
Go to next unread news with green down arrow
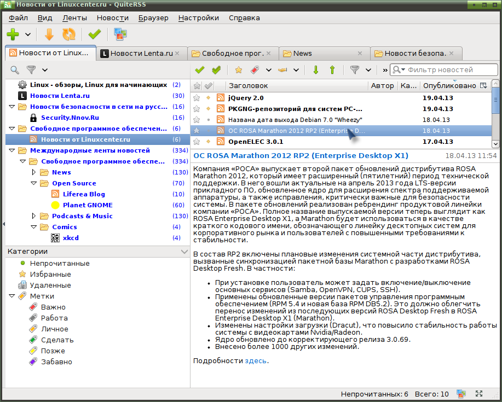click(x=316, y=69)
